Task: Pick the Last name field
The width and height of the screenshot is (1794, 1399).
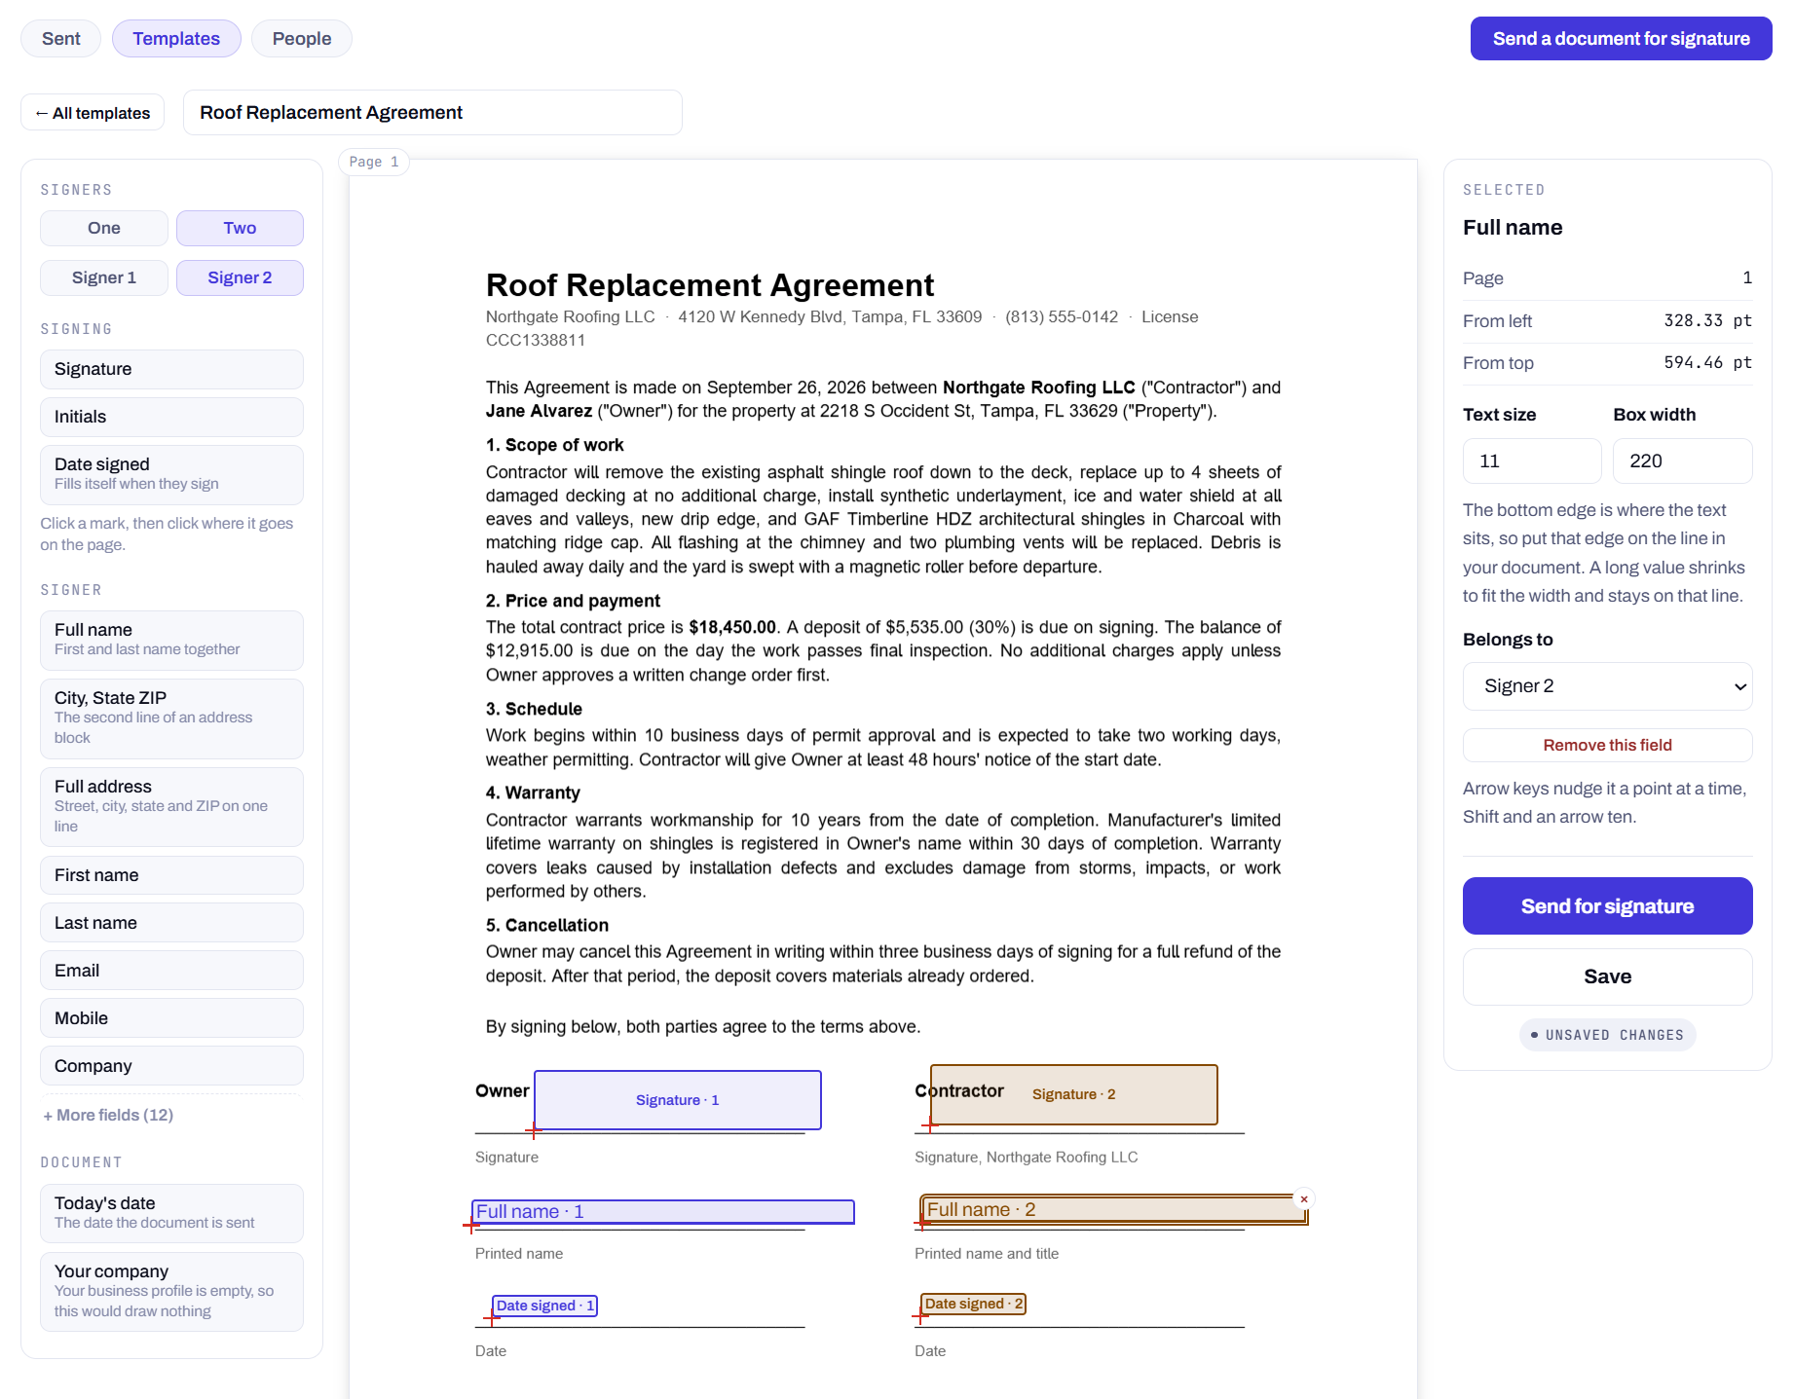Action: click(x=171, y=923)
